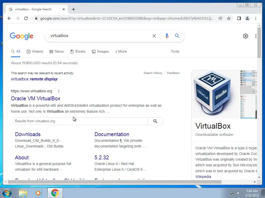Expand the More search options
This screenshot has height=198, width=265.
tap(121, 52)
